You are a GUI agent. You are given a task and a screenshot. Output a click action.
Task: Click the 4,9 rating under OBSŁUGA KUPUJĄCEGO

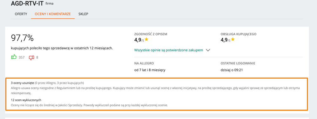224,40
